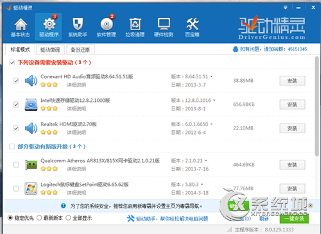The width and height of the screenshot is (321, 234).
Task: Select the 最新版本 radio button
Action: [x=39, y=218]
